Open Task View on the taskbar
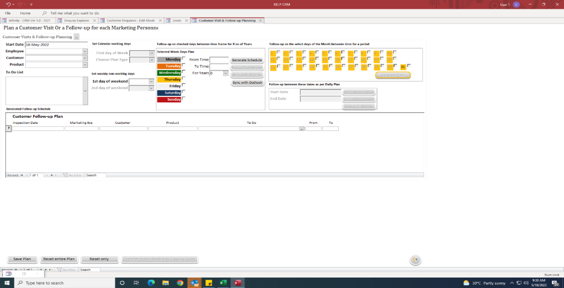This screenshot has height=288, width=564. pyautogui.click(x=137, y=283)
